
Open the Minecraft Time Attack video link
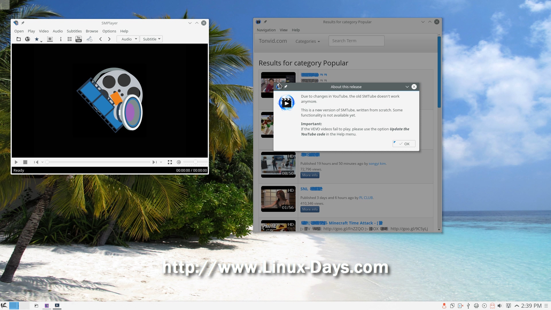tap(342, 223)
